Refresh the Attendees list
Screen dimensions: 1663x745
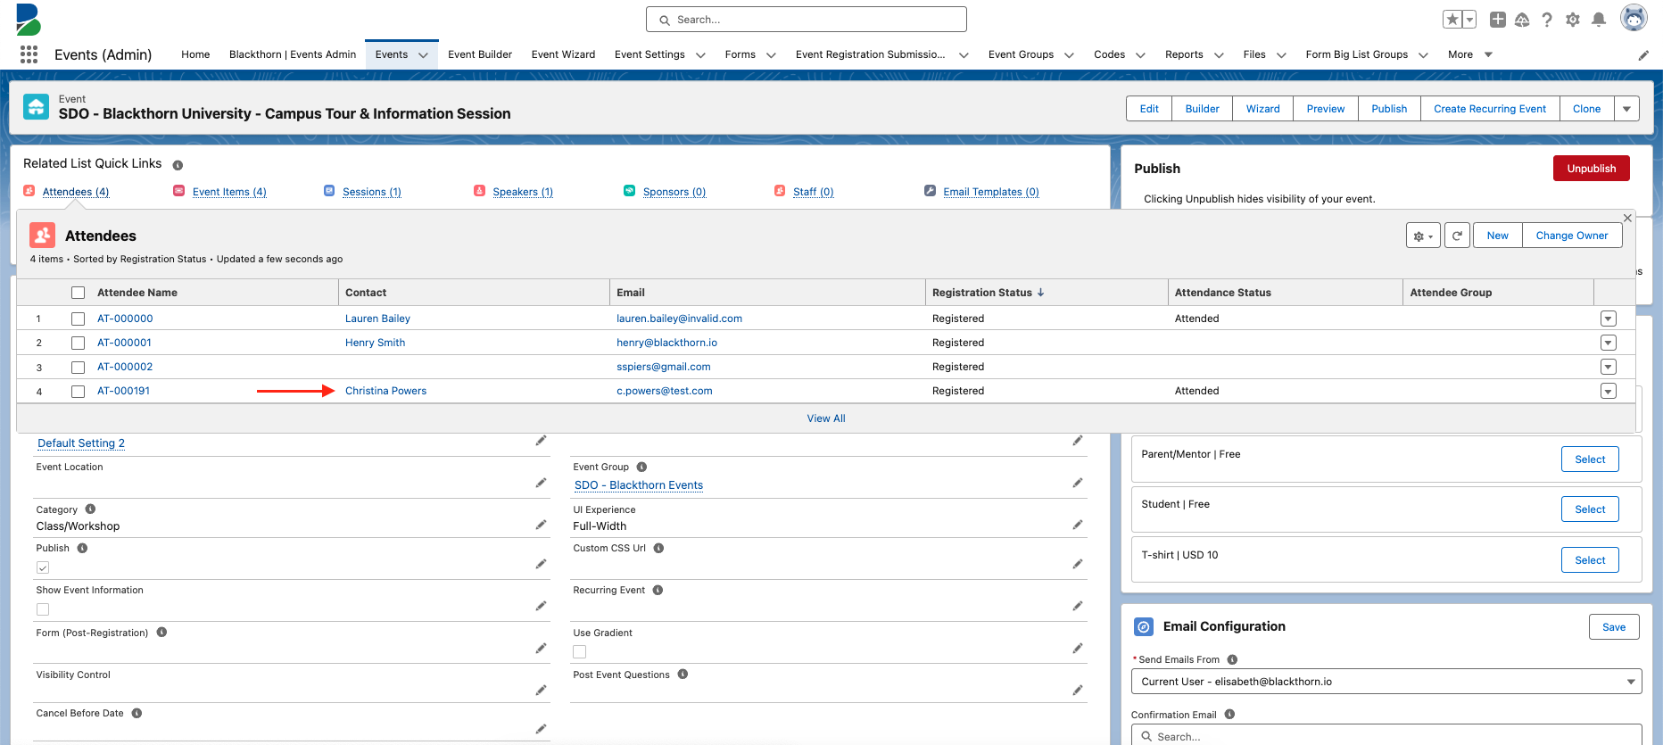coord(1457,236)
